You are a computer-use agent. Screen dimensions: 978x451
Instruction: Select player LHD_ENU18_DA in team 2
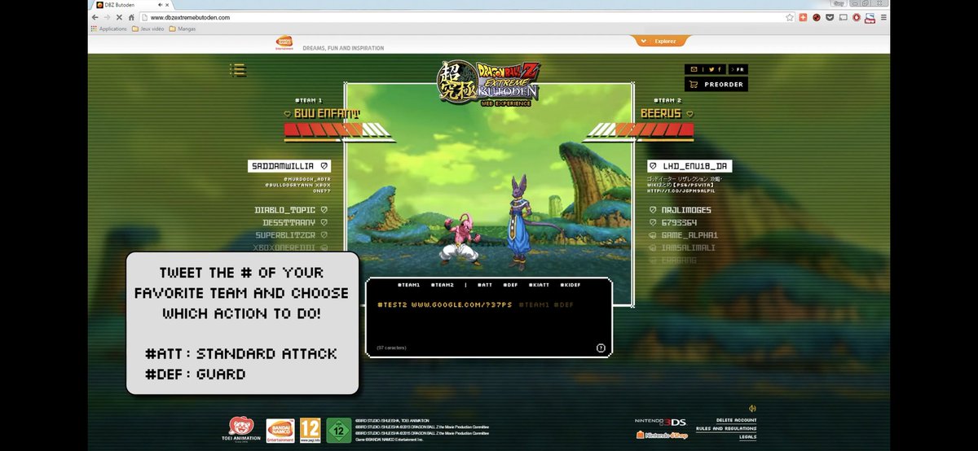pos(689,166)
